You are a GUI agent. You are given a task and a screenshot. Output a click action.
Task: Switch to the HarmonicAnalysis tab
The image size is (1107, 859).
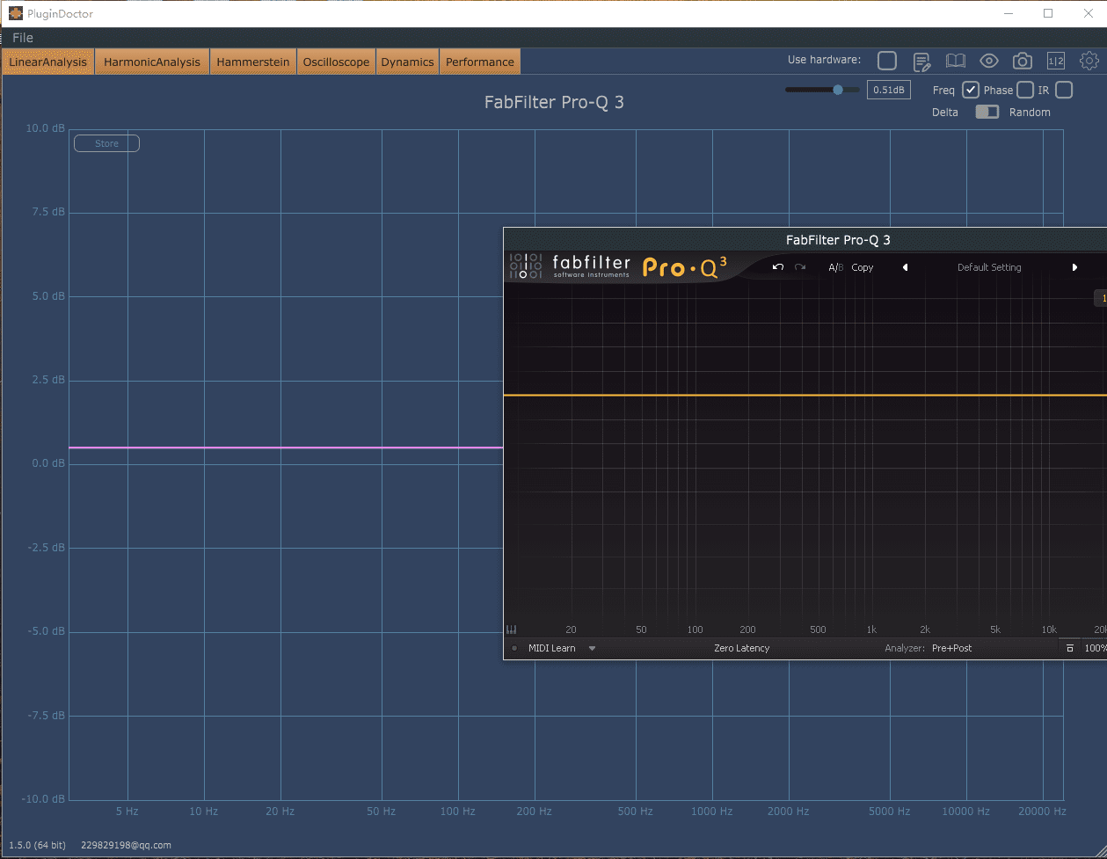pyautogui.click(x=152, y=62)
